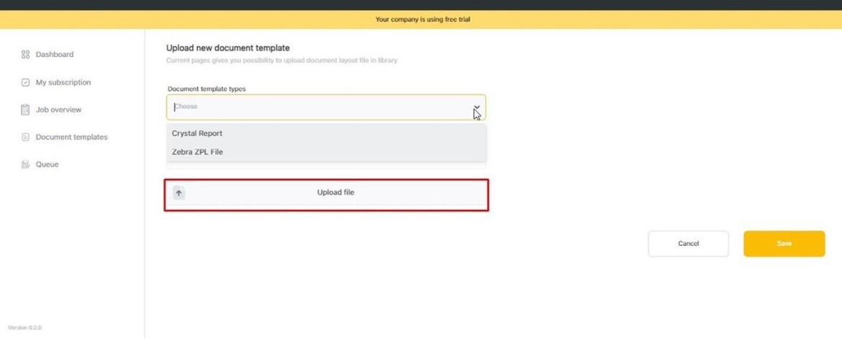Open the Queue page
The width and height of the screenshot is (842, 339).
47,164
